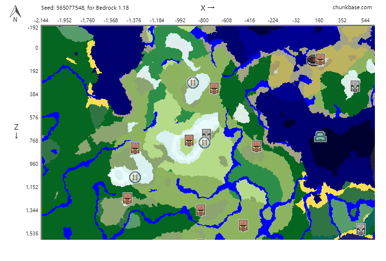Click the village icon near X 170, Z 75
This screenshot has height=261, width=386.
coord(320,59)
